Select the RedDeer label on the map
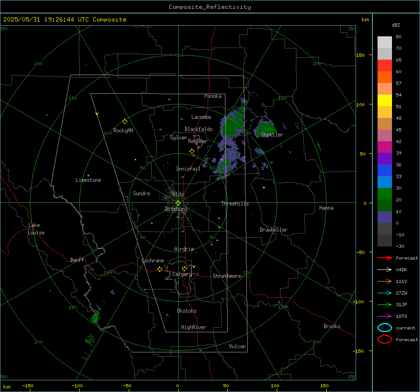The height and width of the screenshot is (392, 420). [198, 141]
